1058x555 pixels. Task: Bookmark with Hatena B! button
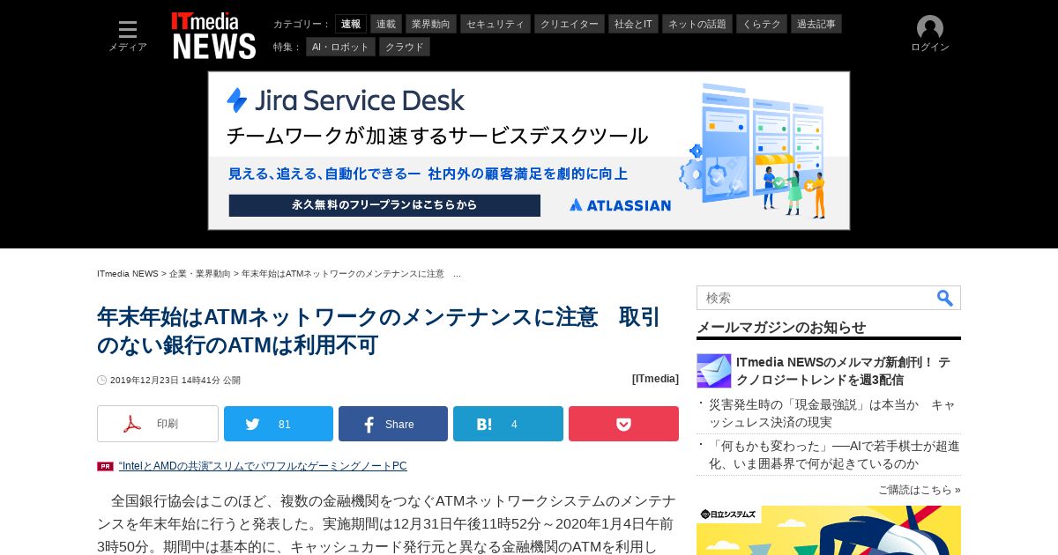point(508,424)
